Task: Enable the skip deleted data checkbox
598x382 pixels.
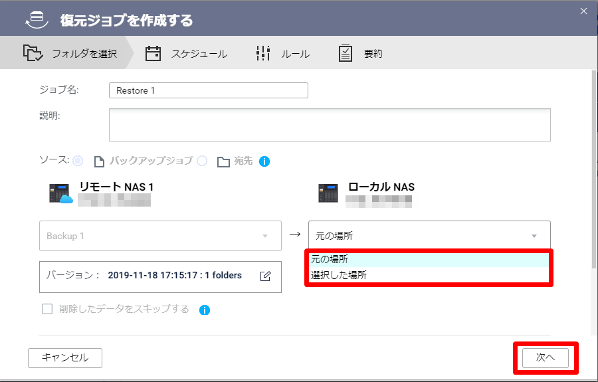Action: 47,309
